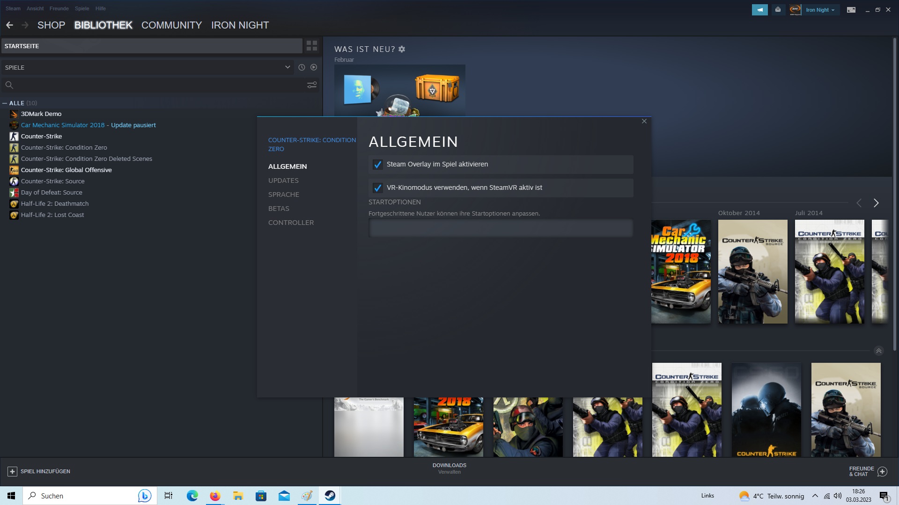The height and width of the screenshot is (505, 899).
Task: Open Iron Night account dropdown
Action: 819,10
